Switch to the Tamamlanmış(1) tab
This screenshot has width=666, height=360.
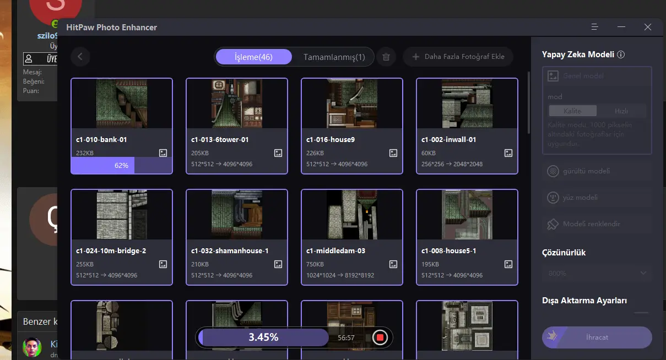tap(334, 57)
